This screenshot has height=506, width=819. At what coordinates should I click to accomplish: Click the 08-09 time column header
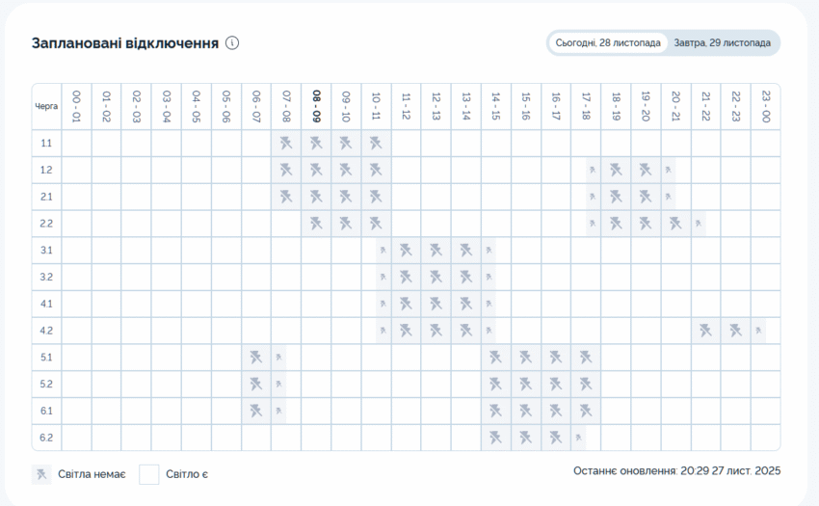(x=316, y=106)
